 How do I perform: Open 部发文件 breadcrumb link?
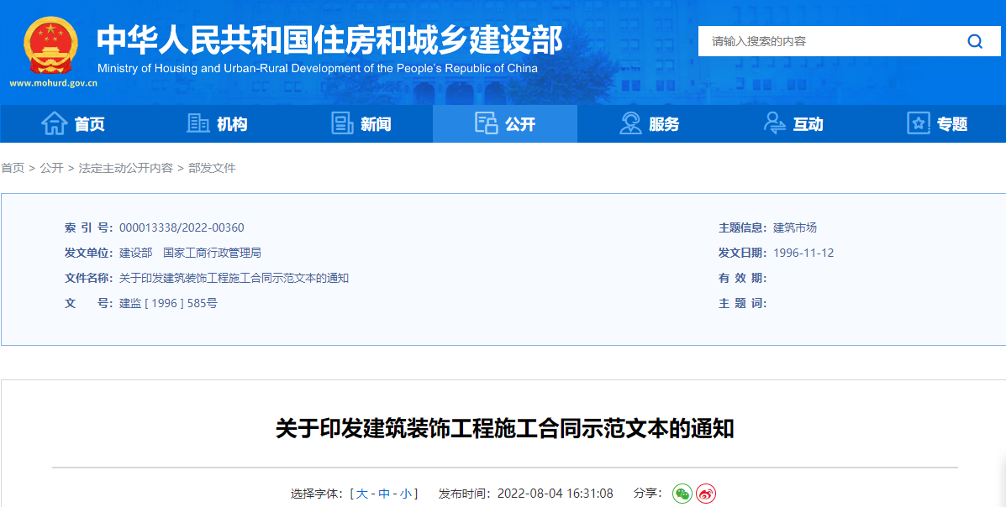[x=212, y=168]
